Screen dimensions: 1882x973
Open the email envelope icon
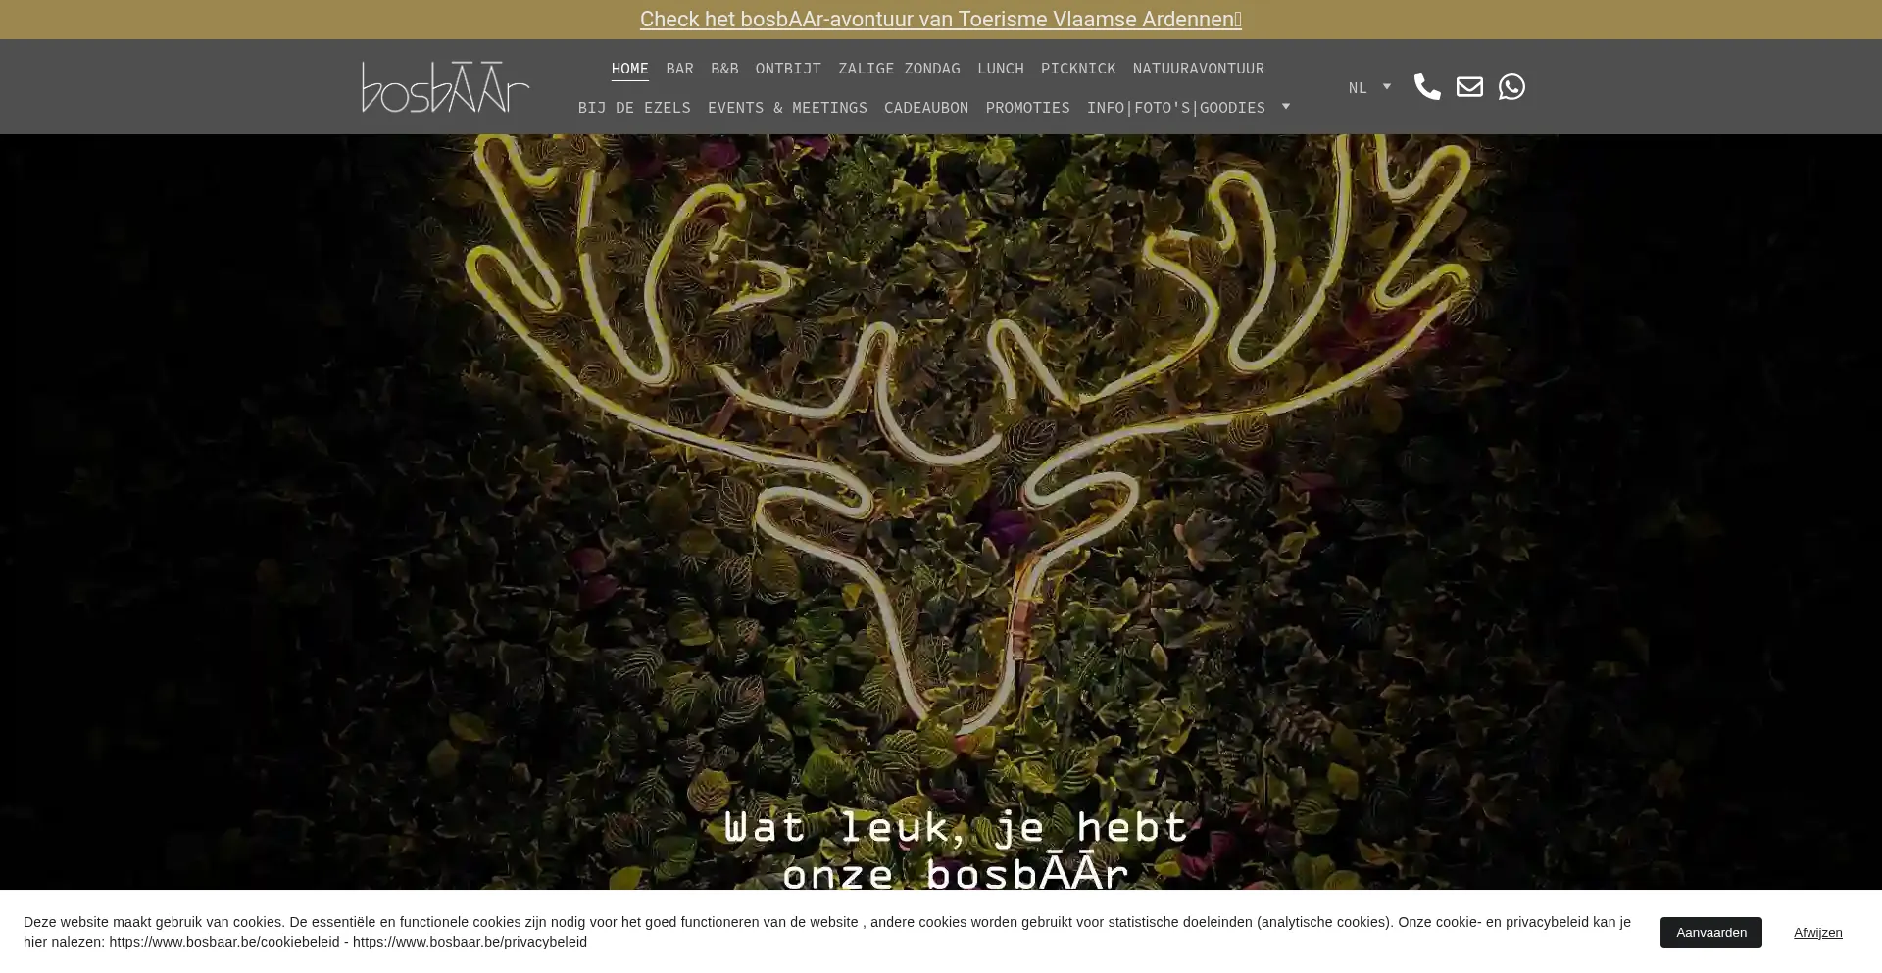pos(1468,87)
